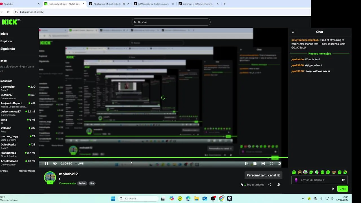Insert the last emote with pink tongue
This screenshot has height=203, width=361.
[345, 172]
